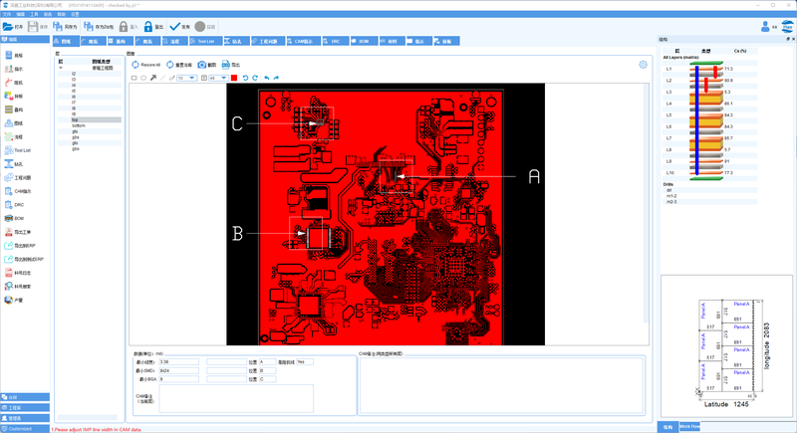Select the text box annotation tool
The width and height of the screenshot is (797, 433).
204,78
